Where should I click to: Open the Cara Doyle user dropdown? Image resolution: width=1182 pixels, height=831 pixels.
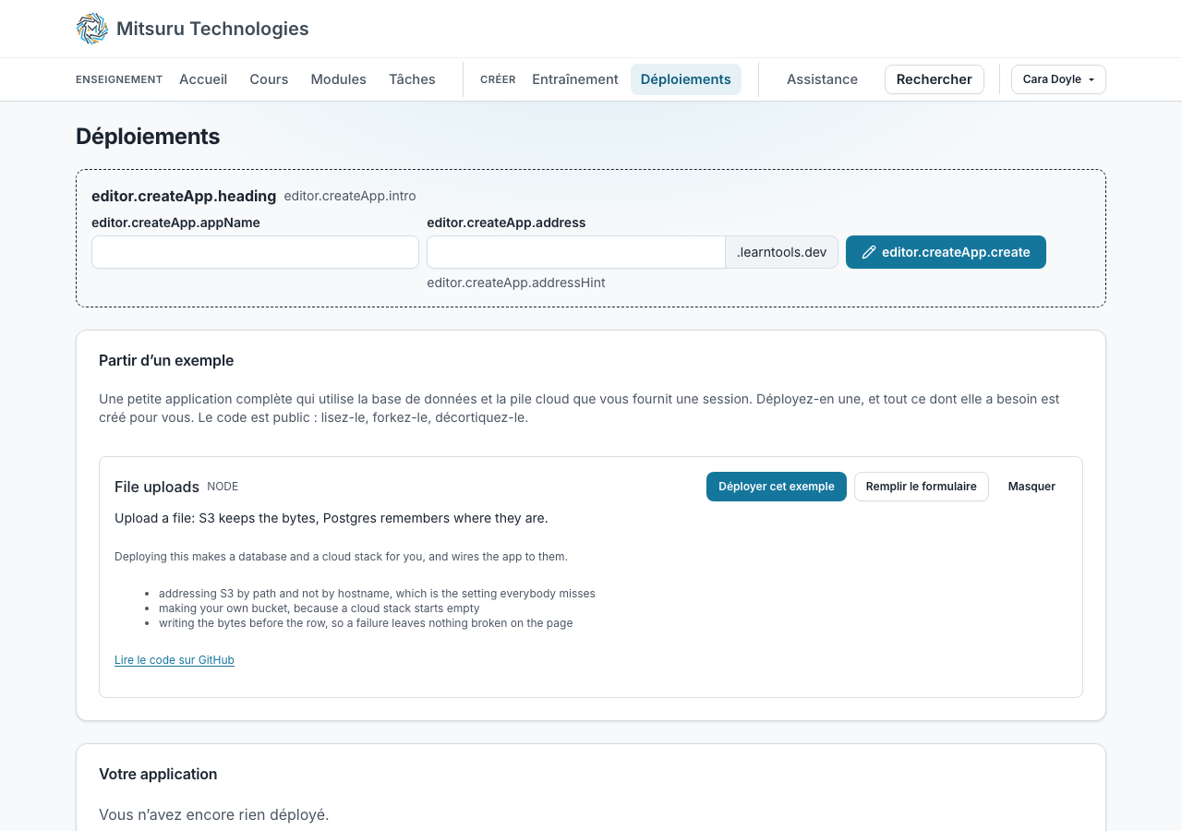1058,79
